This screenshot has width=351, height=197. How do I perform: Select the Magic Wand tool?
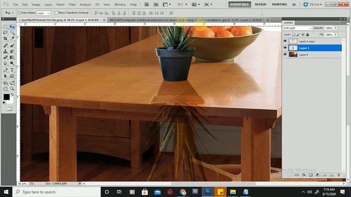[12, 33]
